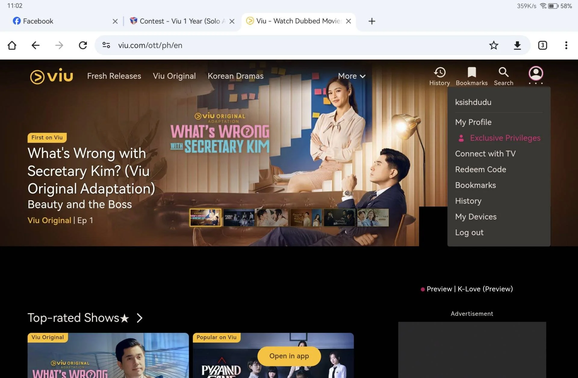
Task: Log out of the Viu account
Action: click(x=469, y=232)
